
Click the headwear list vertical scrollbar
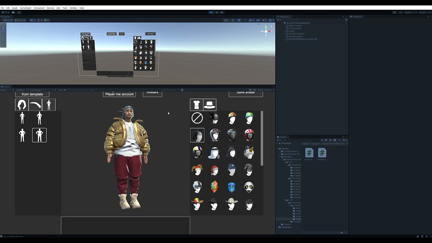[262, 138]
